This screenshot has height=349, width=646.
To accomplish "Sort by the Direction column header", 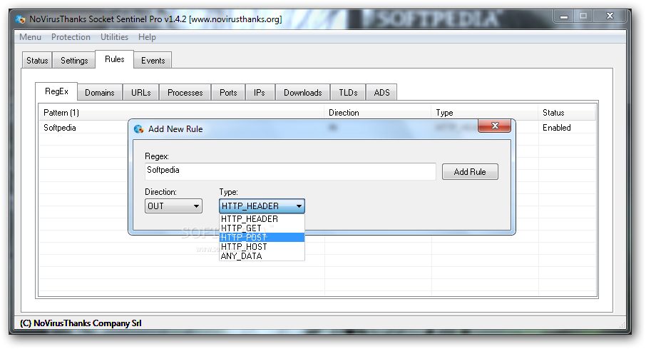I will point(378,113).
